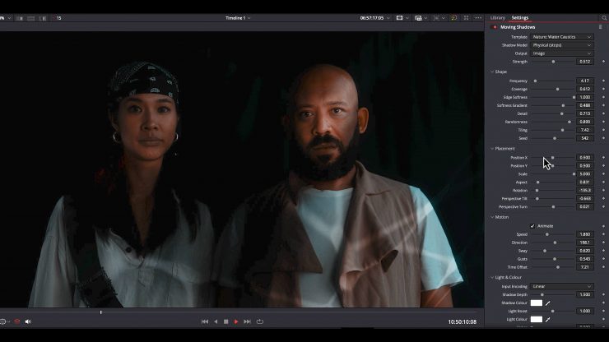Add keyframe for Edge Softness parameter

603,97
